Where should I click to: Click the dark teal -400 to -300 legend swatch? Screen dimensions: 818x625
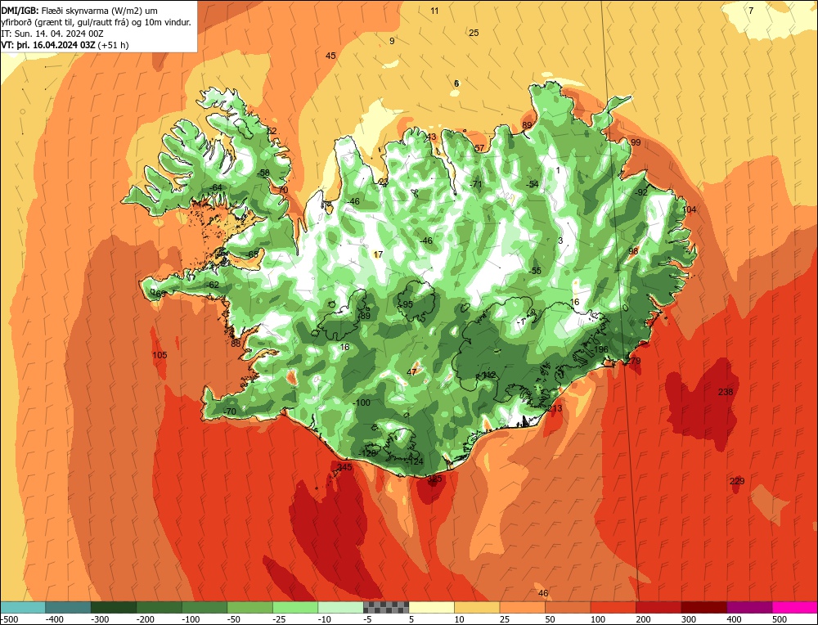click(68, 607)
